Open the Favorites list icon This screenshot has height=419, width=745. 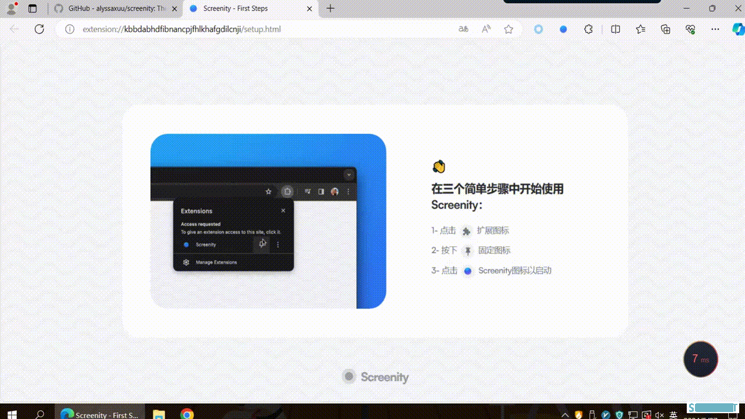point(641,29)
